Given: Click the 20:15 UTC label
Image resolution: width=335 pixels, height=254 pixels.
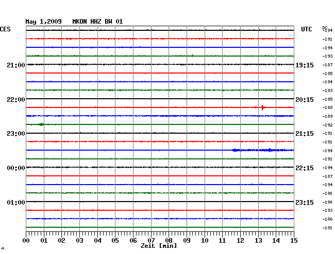Looking at the screenshot, I should pos(305,100).
